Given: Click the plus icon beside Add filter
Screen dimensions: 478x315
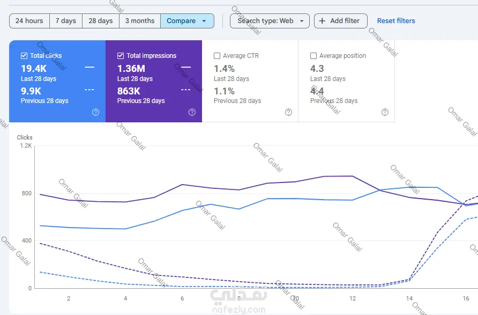Looking at the screenshot, I should click(322, 21).
